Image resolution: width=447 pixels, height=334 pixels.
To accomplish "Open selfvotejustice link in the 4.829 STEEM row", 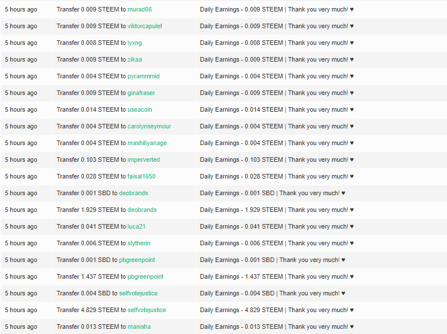I will pos(147,310).
